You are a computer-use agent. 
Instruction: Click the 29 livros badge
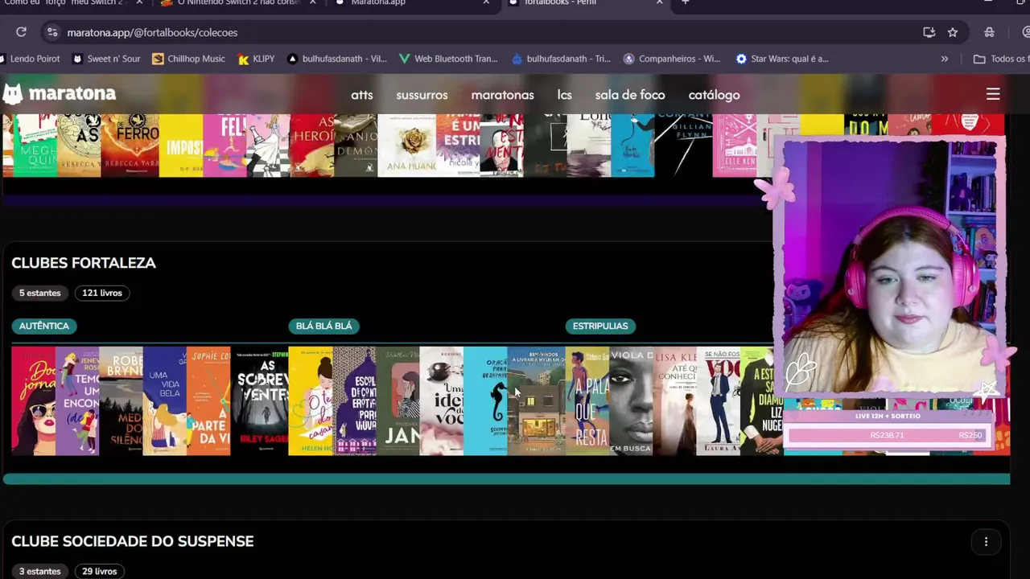point(99,571)
